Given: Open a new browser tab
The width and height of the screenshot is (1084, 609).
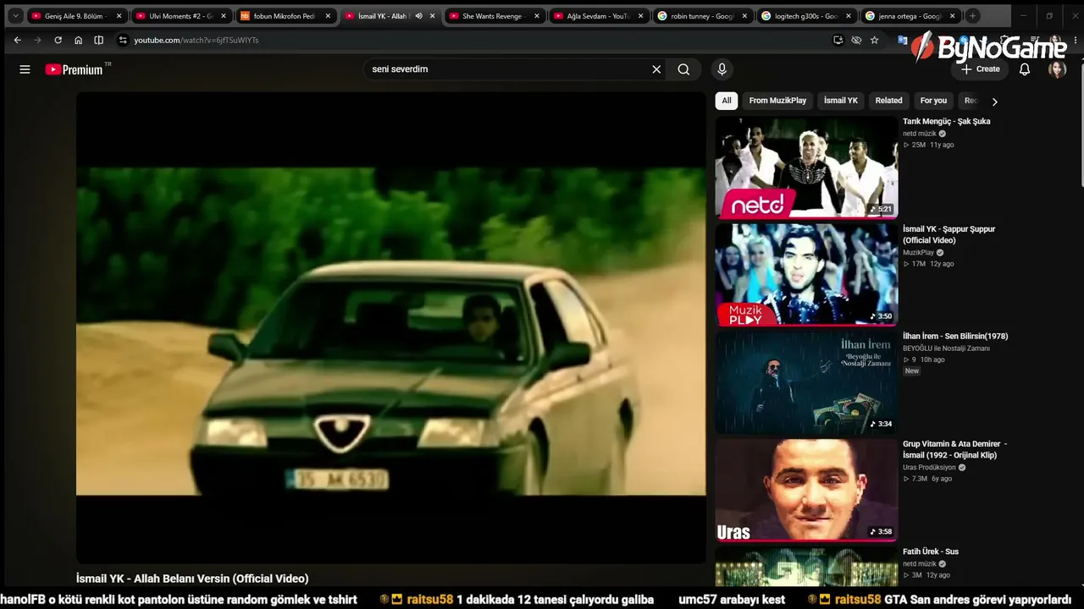Looking at the screenshot, I should [x=972, y=16].
